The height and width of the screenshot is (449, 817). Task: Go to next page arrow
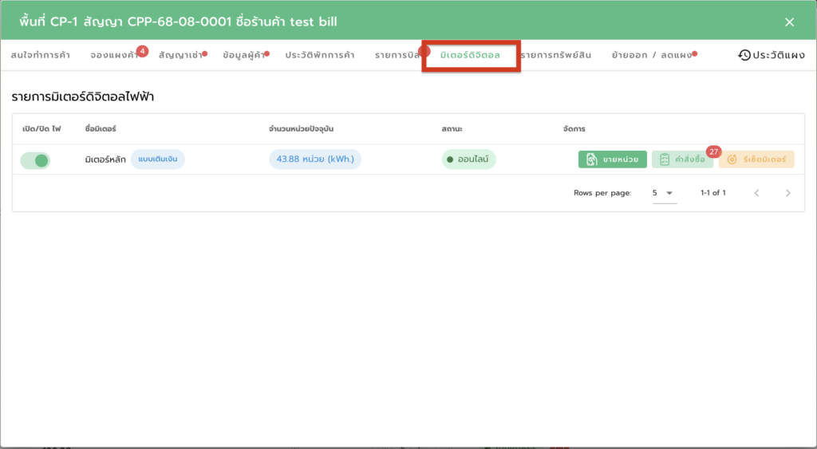click(787, 193)
